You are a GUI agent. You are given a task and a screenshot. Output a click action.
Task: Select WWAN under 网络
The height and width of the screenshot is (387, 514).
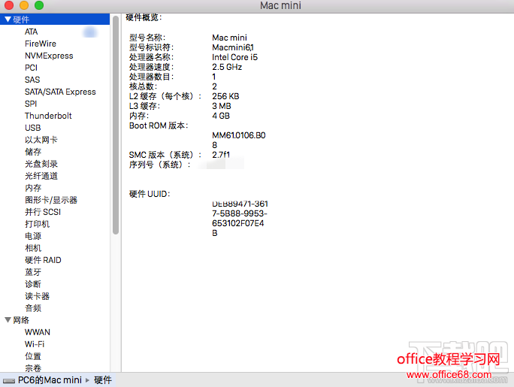[38, 332]
